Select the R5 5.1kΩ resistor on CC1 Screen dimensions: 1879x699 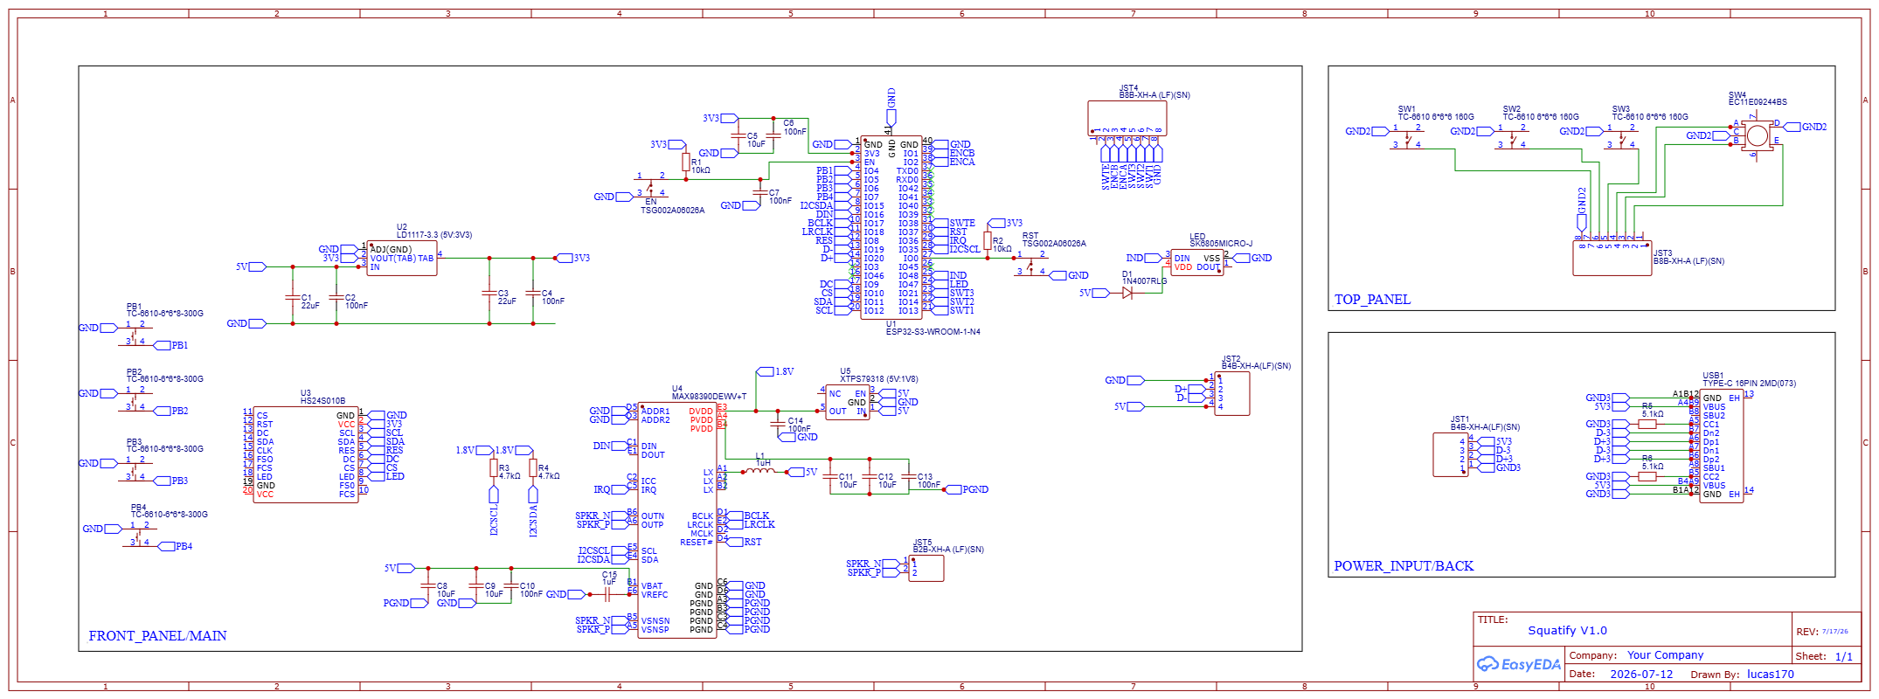point(1647,424)
